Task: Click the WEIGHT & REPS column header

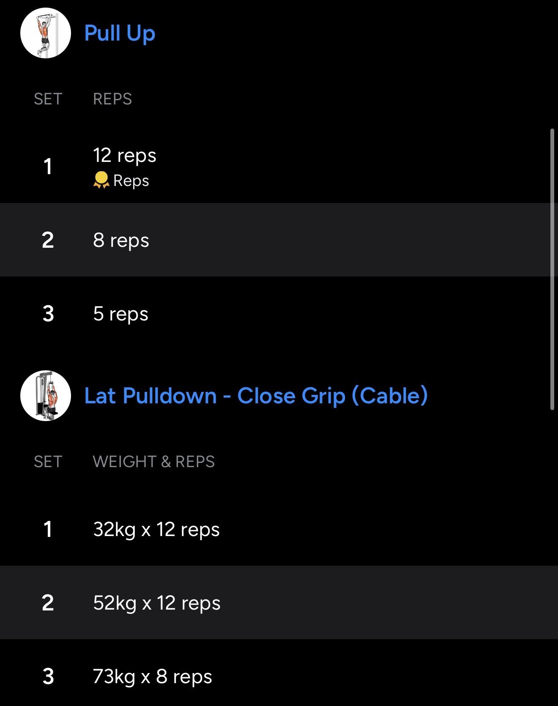Action: tap(153, 462)
